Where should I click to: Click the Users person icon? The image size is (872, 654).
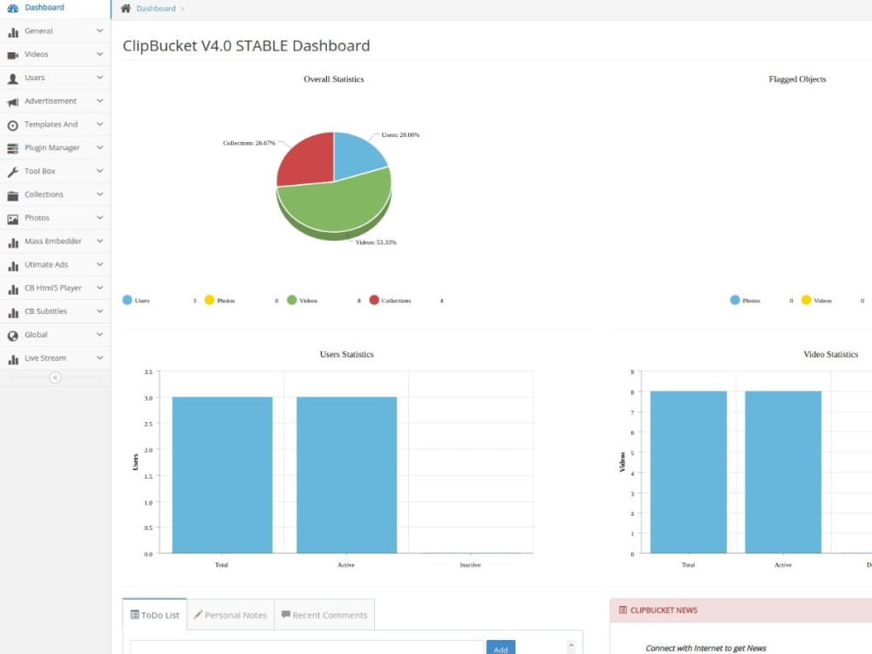[13, 78]
